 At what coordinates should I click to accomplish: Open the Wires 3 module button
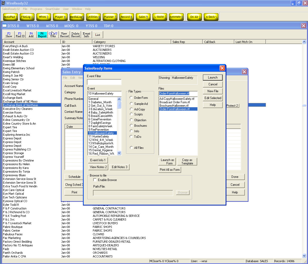click(44, 17)
